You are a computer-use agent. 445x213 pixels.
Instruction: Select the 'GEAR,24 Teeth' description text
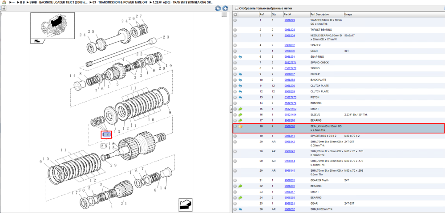click(320, 180)
